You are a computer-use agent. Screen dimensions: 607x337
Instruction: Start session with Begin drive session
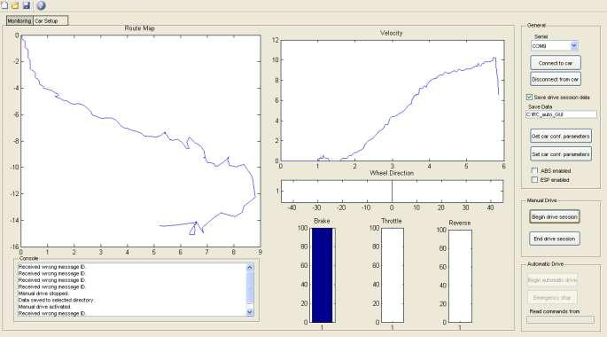pos(555,217)
